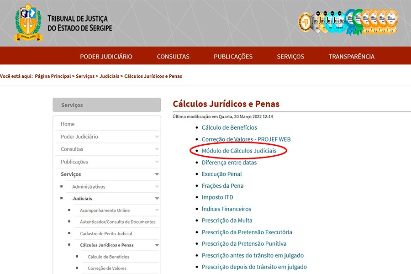
Task: Expand Acompanhamento Online sidebar arrow
Action: pyautogui.click(x=157, y=211)
